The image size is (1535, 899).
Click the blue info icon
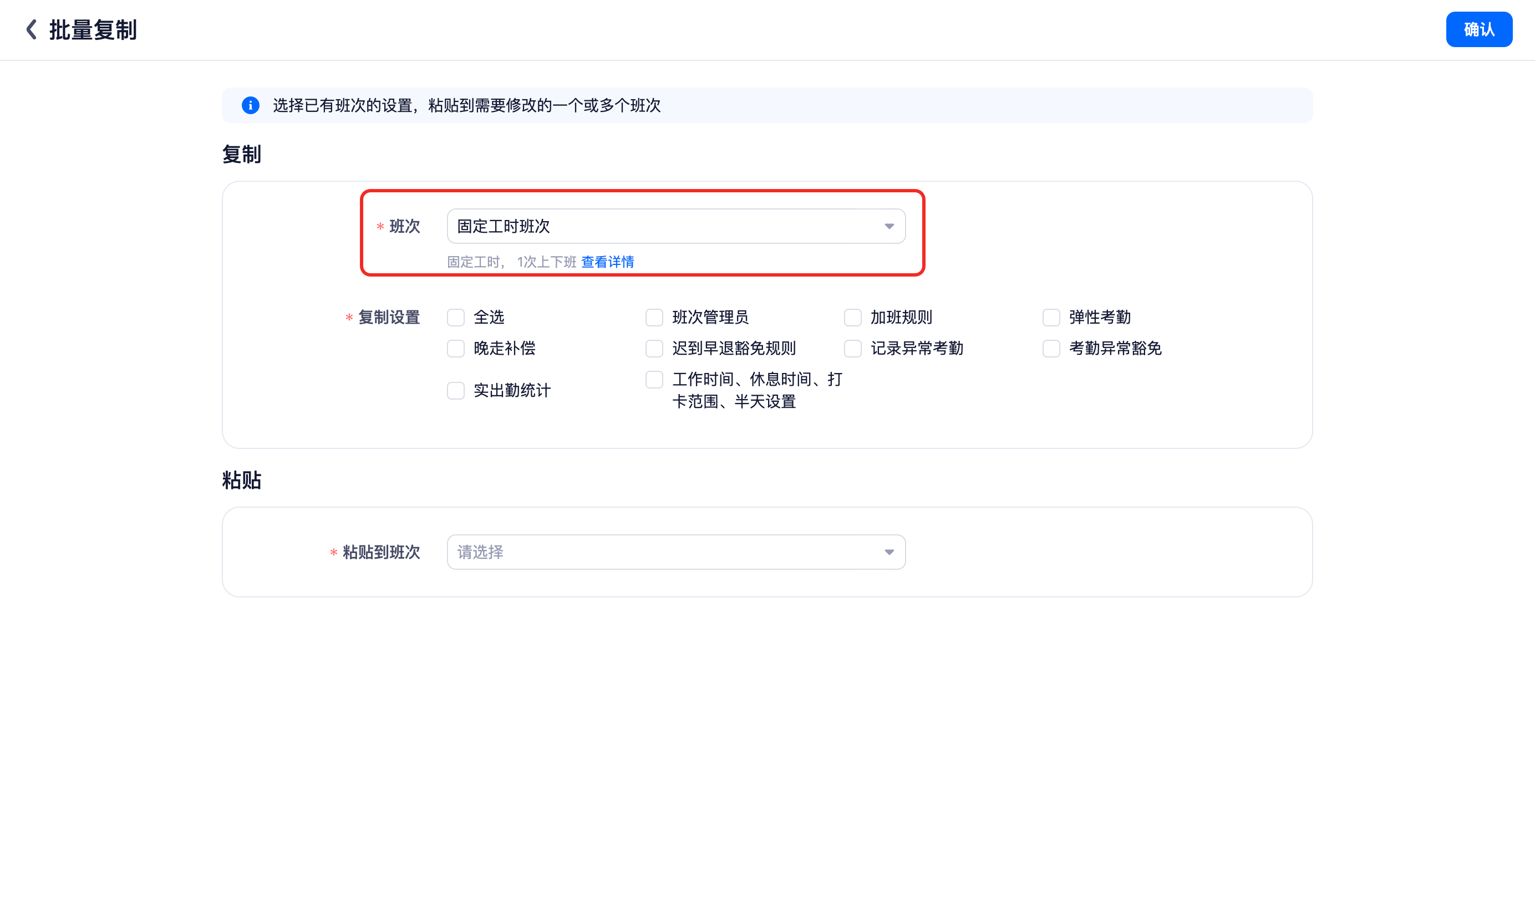tap(250, 105)
